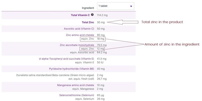The image size is (202, 101).
Task: Open Zinc ascorbate monohydrate ingredient link
Action: point(77,45)
